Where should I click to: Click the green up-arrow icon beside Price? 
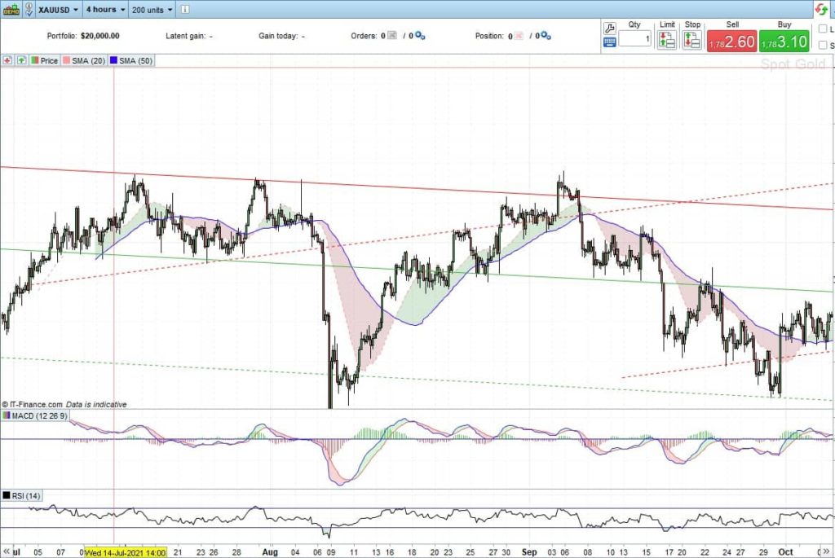tap(21, 60)
